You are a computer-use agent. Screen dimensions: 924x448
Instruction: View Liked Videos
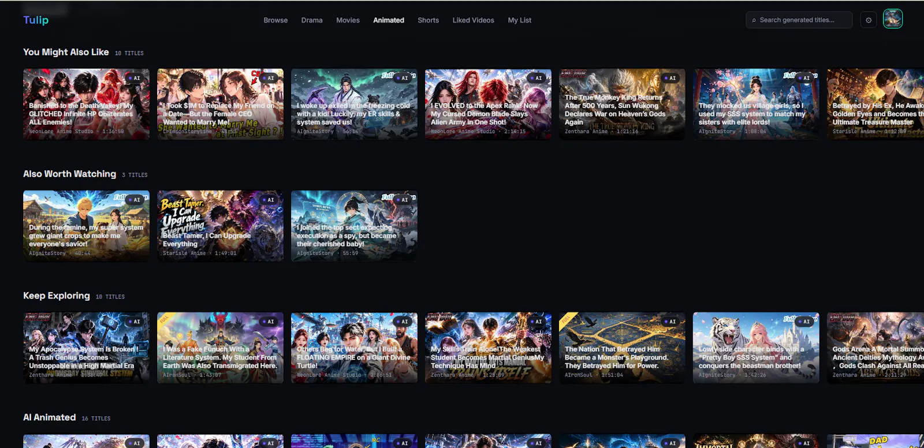pos(473,20)
